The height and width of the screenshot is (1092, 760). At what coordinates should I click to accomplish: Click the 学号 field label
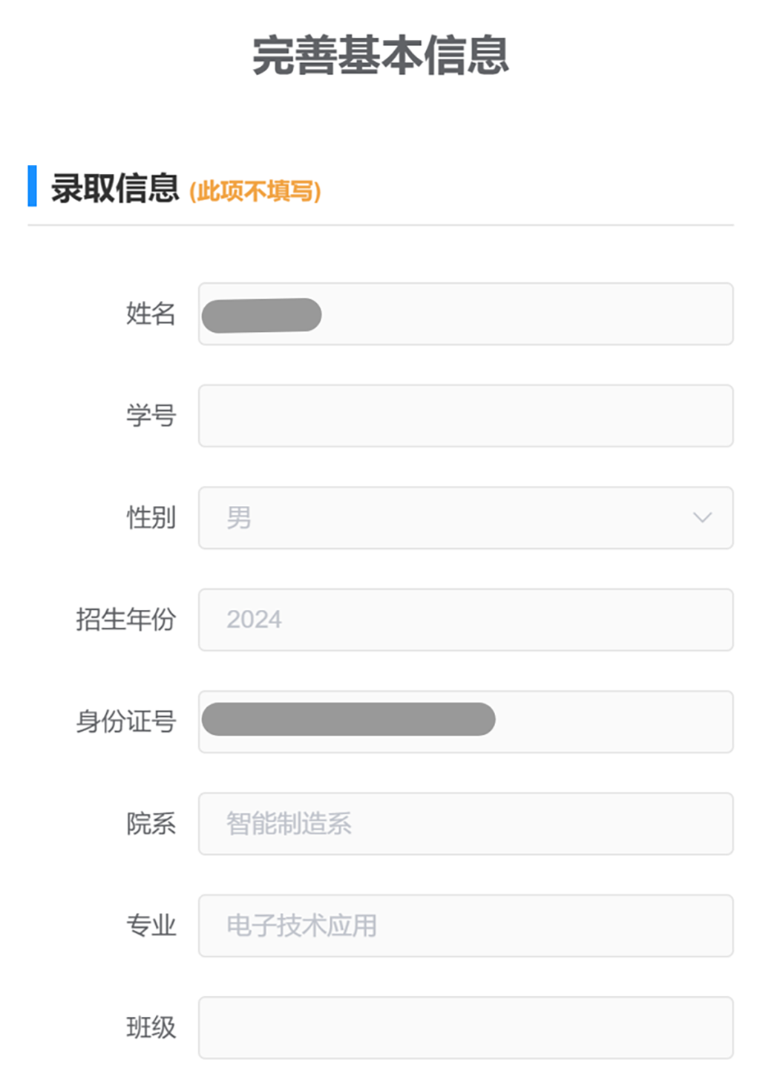[x=151, y=416]
